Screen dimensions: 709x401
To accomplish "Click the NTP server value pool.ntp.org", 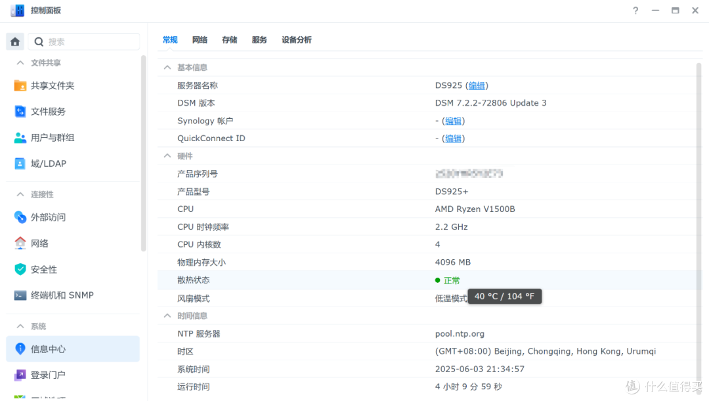I will pos(460,333).
